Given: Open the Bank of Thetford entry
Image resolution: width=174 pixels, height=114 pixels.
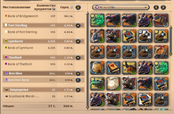Looking at the screenshot, I should pyautogui.click(x=44, y=64).
